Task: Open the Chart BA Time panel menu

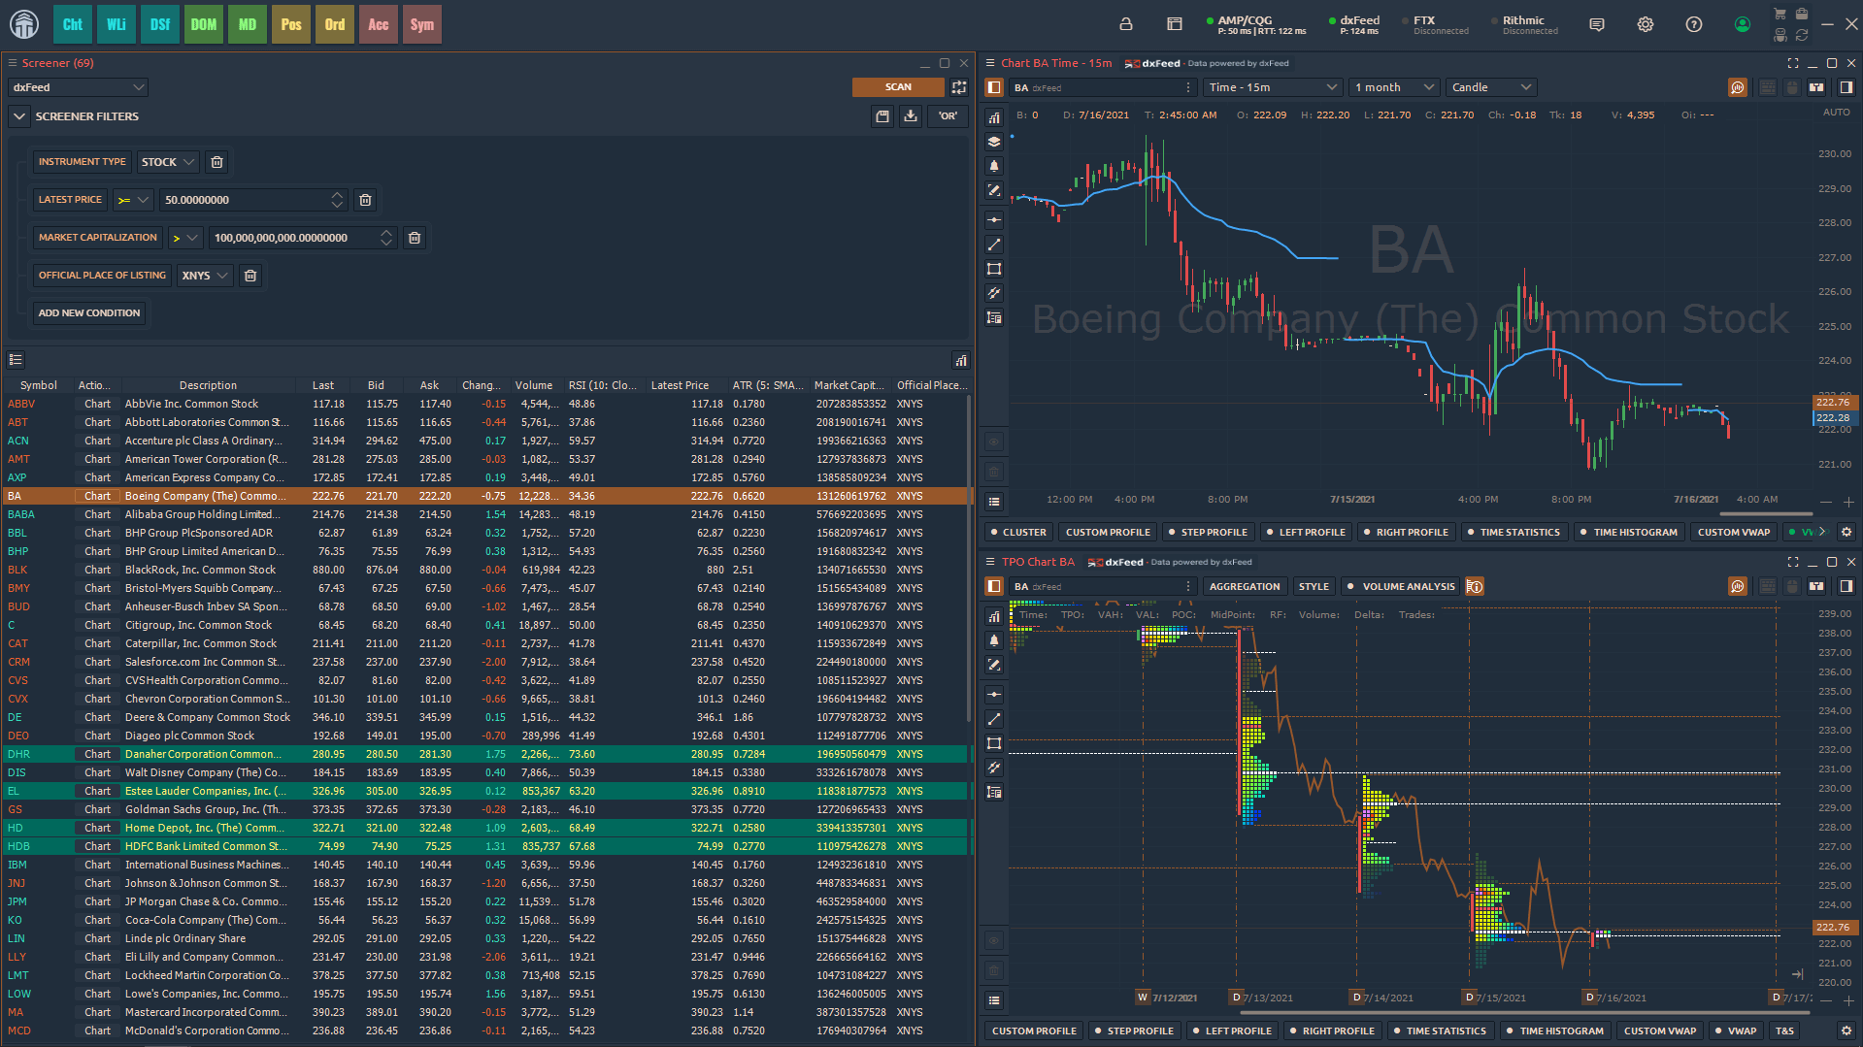Action: click(x=991, y=63)
